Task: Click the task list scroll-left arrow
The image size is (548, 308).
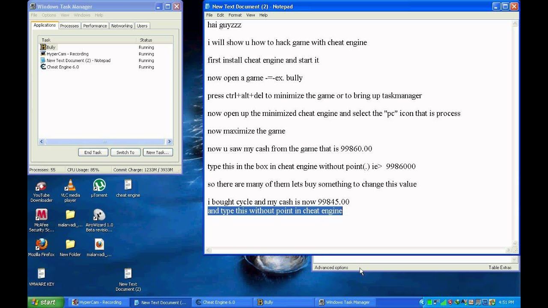Action: [x=42, y=142]
